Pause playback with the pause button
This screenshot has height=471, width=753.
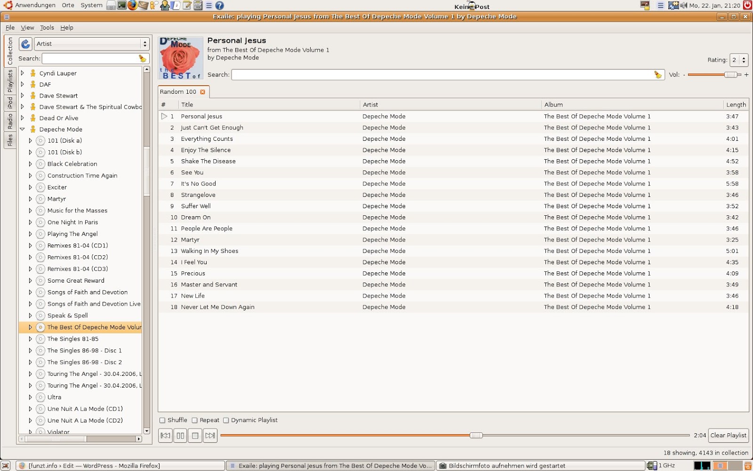coord(180,436)
